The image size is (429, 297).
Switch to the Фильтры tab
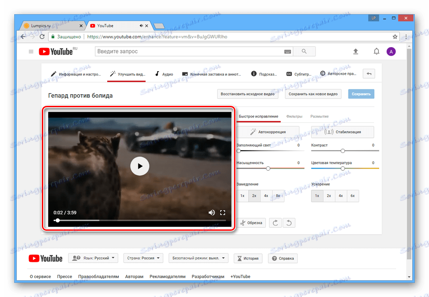click(x=294, y=116)
